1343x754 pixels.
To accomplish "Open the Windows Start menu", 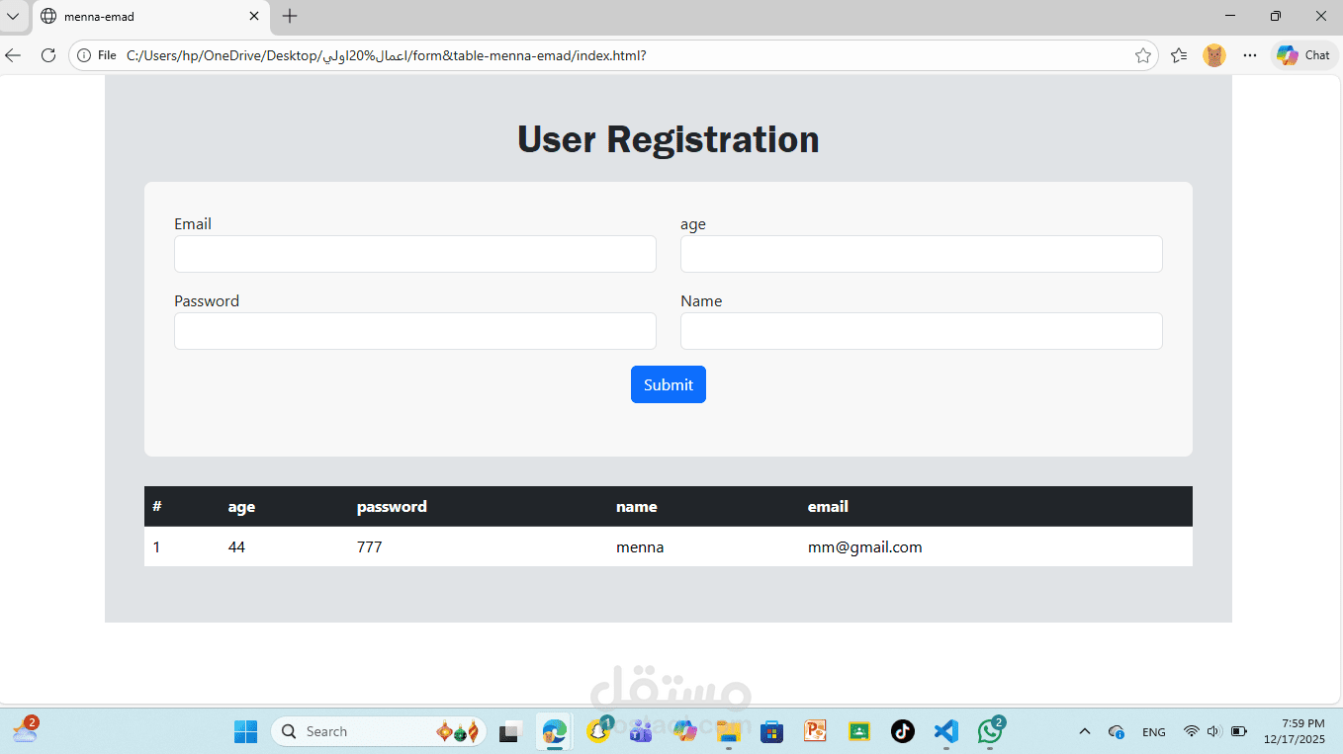I will click(244, 731).
